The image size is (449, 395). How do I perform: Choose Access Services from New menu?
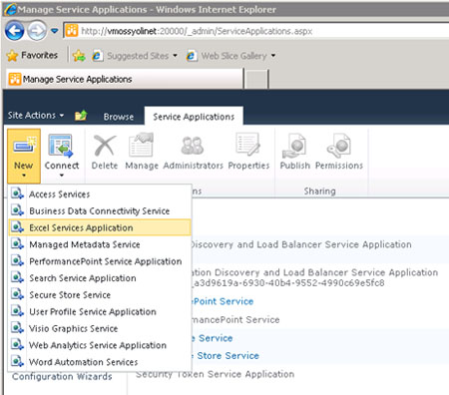click(x=100, y=195)
